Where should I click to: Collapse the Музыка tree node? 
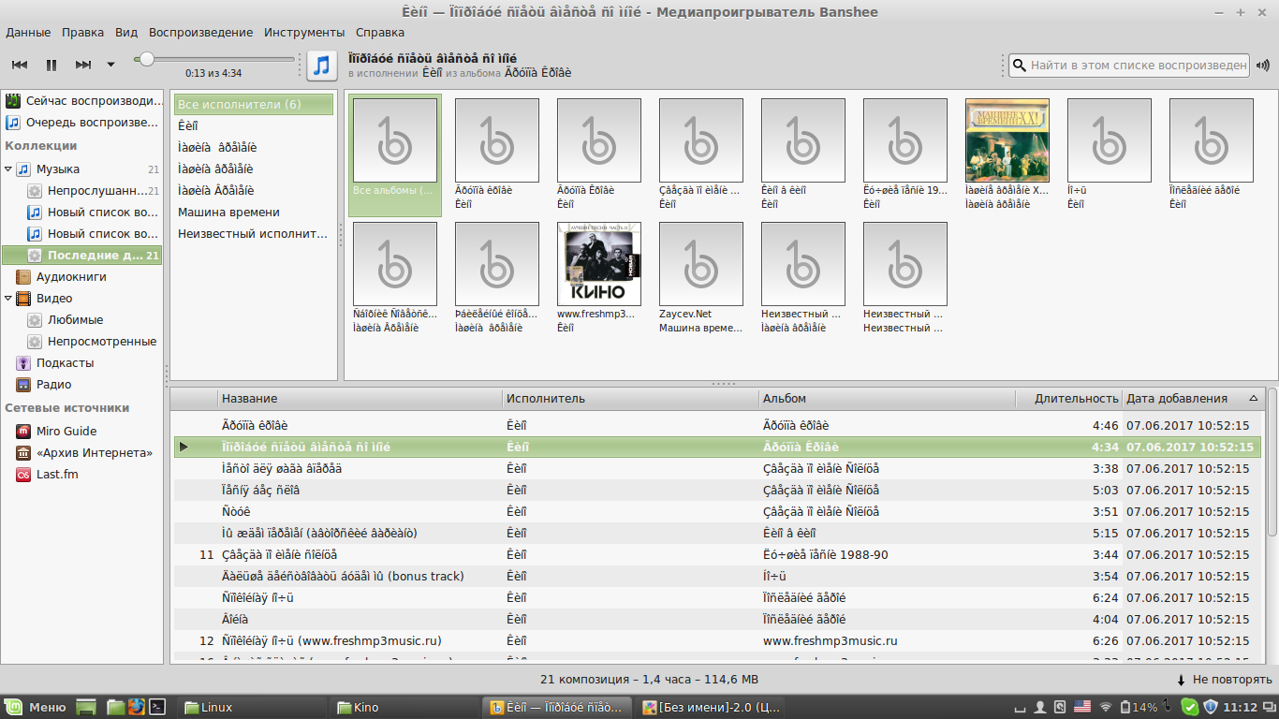(8, 169)
